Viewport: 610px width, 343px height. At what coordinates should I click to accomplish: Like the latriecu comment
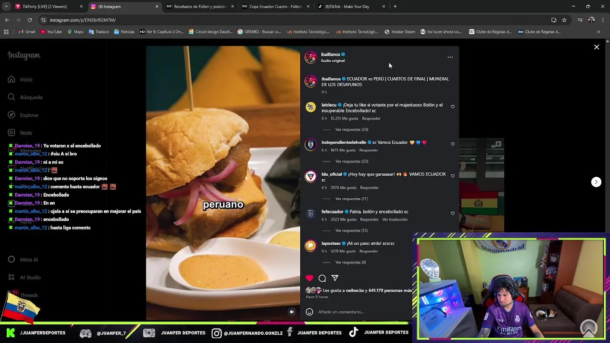pos(453,107)
